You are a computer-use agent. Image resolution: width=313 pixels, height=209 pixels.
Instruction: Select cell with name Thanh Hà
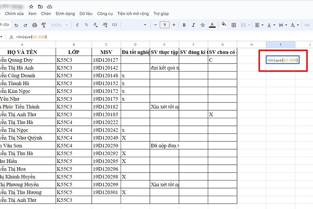pos(28,83)
